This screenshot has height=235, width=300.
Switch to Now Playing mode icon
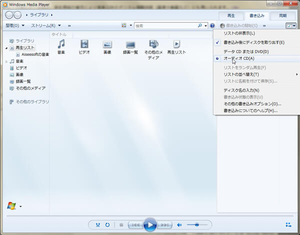point(288,225)
